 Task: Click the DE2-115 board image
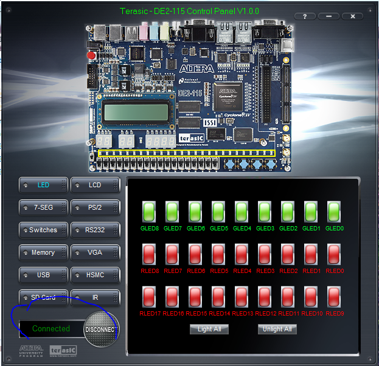point(190,97)
